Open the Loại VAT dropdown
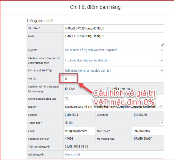174x160 pixels. click(162, 50)
